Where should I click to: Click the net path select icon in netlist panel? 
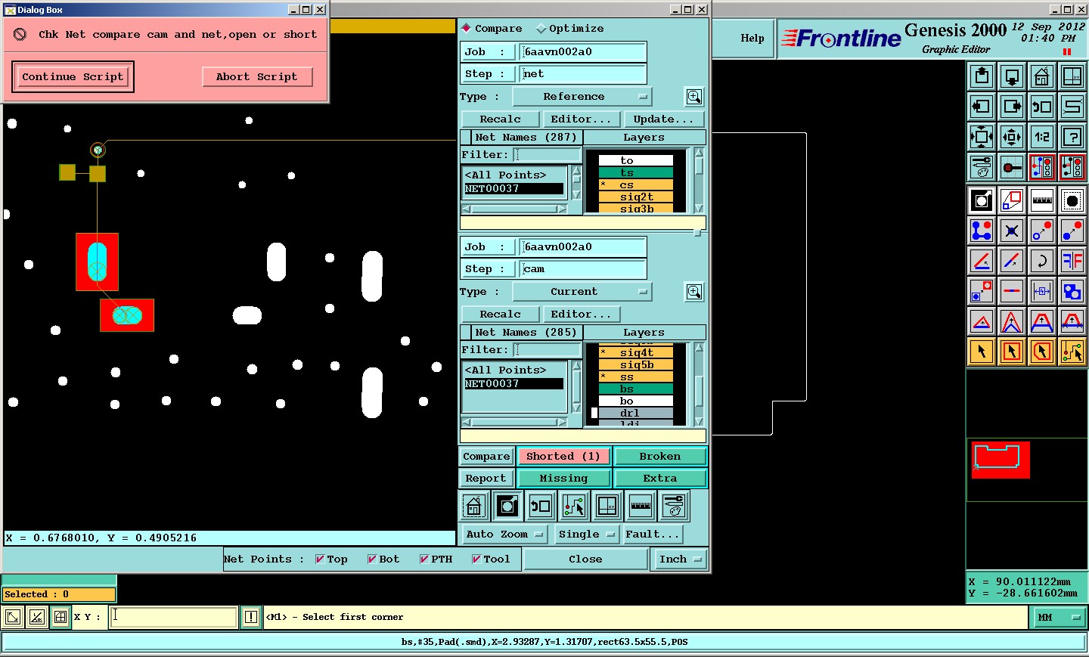(x=574, y=506)
